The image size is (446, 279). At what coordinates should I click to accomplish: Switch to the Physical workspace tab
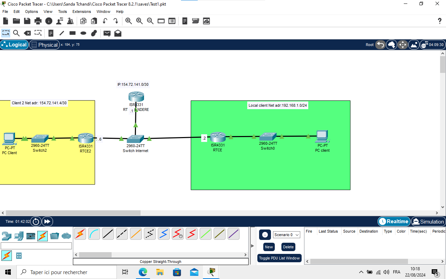(x=44, y=45)
